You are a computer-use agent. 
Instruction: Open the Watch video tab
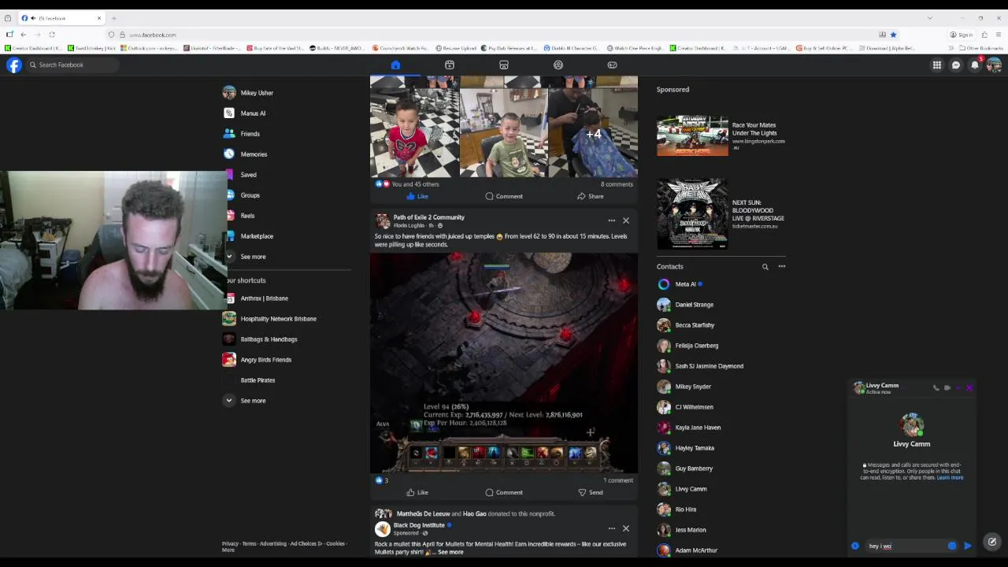[450, 65]
